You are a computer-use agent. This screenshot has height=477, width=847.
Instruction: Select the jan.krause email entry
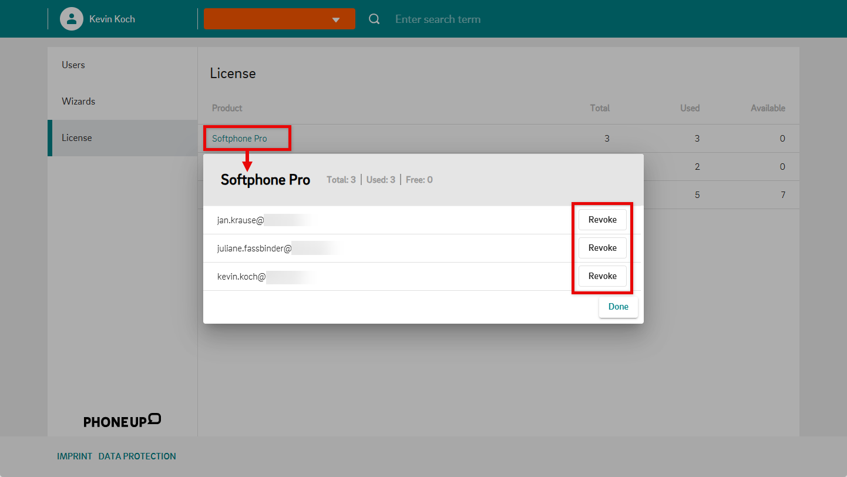coord(241,220)
